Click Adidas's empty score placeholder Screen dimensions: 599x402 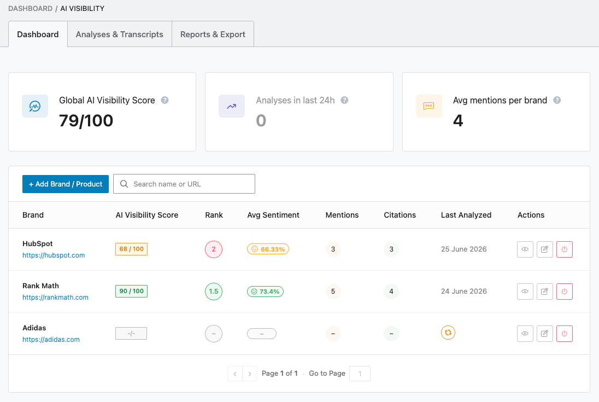[131, 334]
